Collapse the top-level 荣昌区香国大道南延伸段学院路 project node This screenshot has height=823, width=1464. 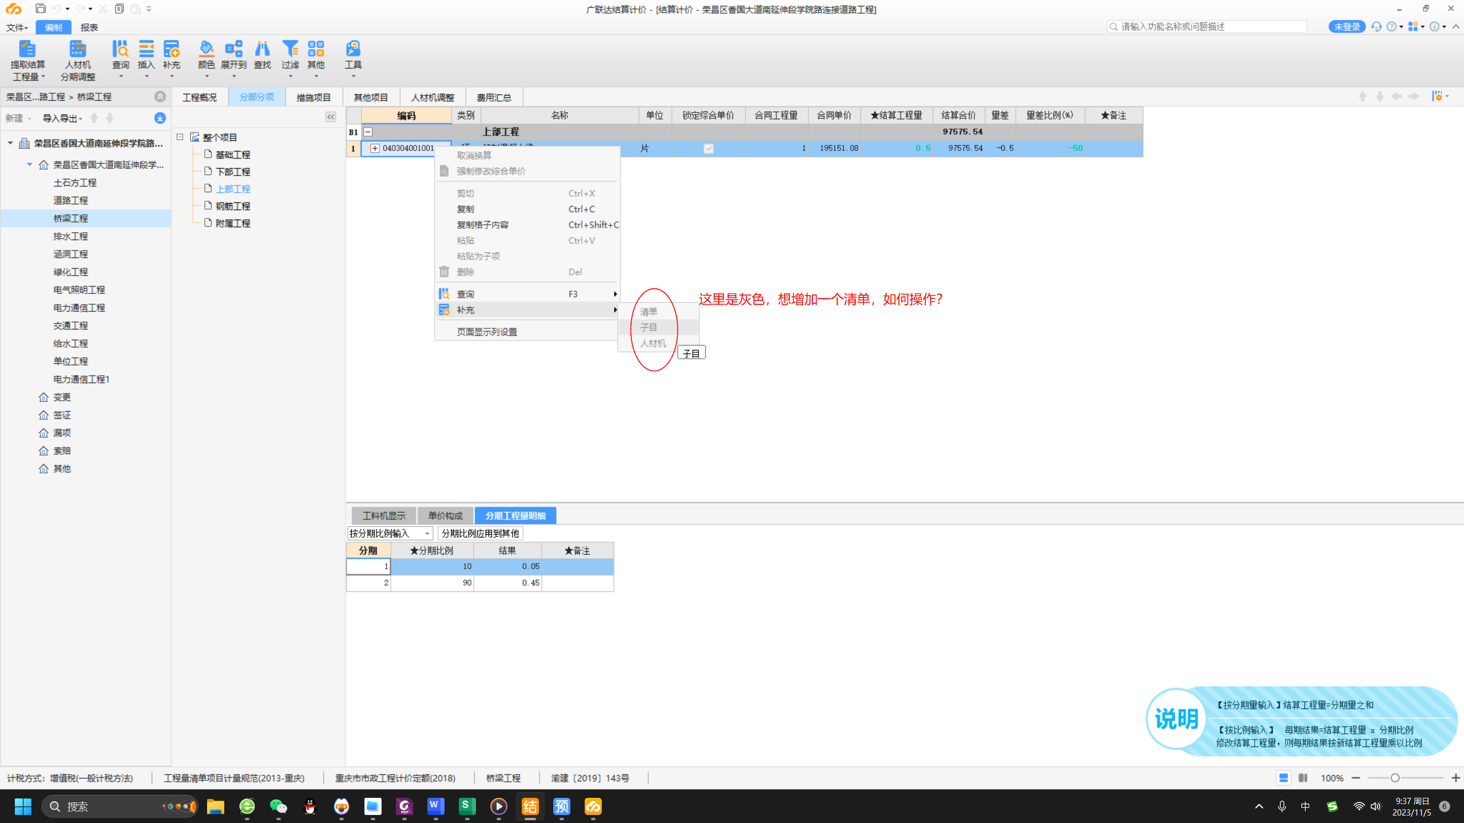coord(10,143)
